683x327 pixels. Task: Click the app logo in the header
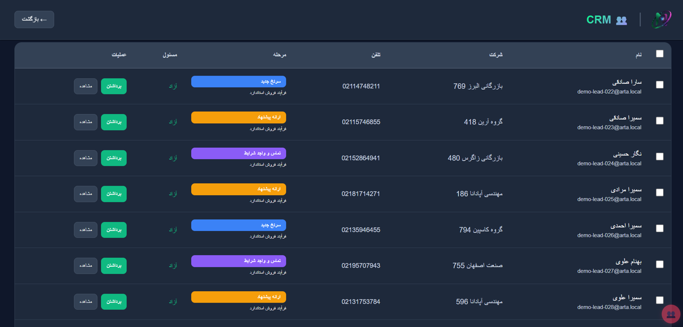click(x=661, y=19)
